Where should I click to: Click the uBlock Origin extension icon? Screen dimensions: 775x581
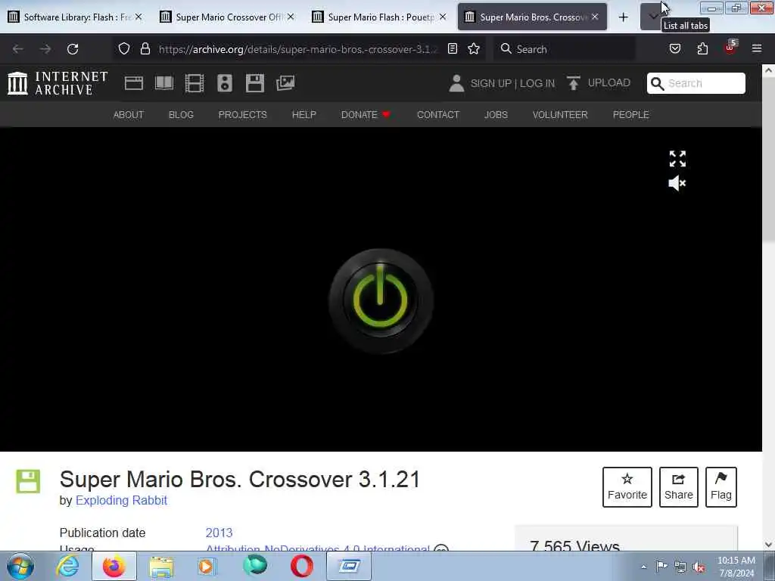tap(730, 48)
